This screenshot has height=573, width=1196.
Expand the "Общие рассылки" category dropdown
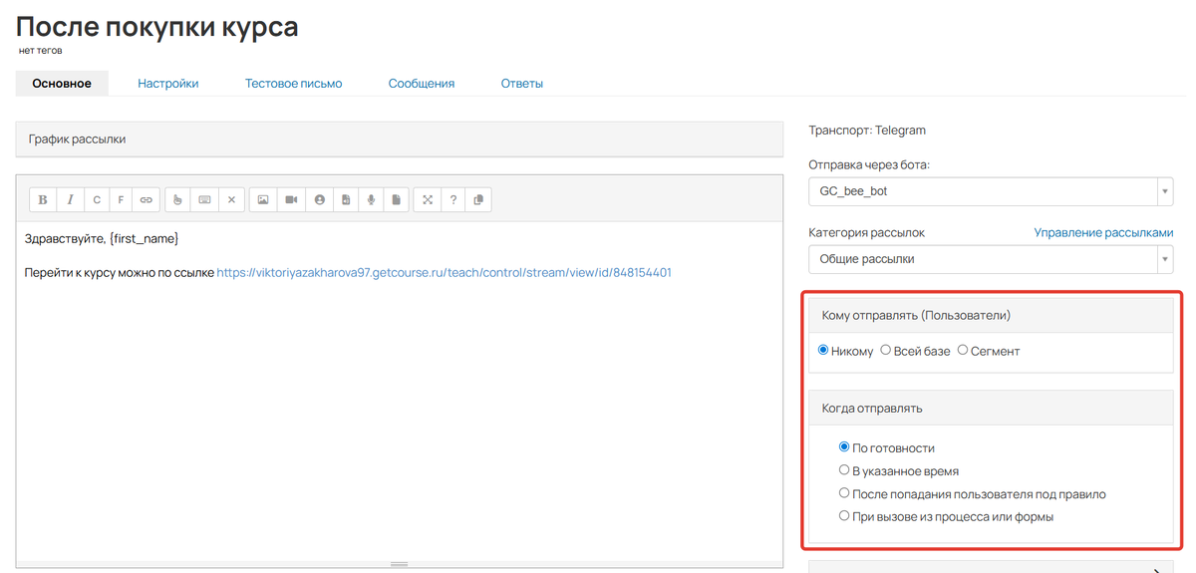991,259
